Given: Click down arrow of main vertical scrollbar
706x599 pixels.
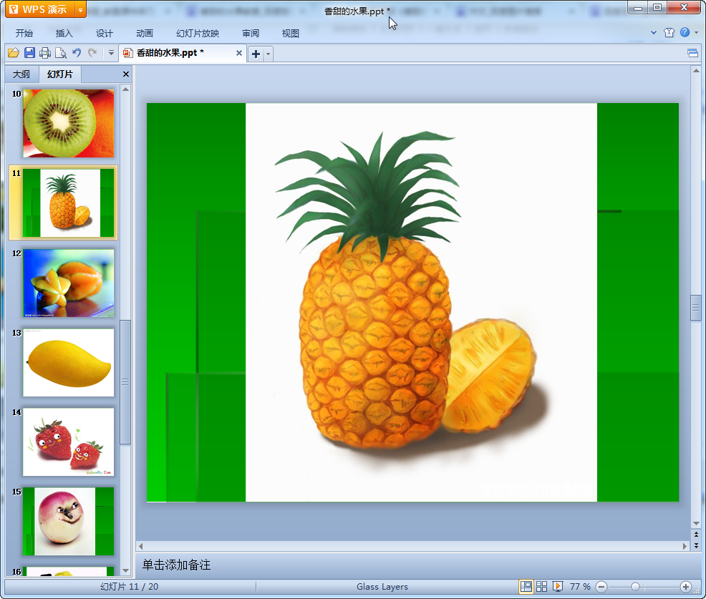Looking at the screenshot, I should pos(696,523).
